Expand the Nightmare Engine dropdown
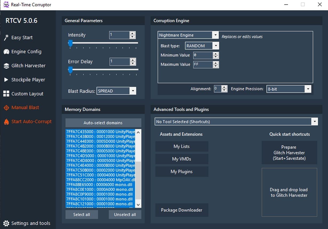The width and height of the screenshot is (328, 229). click(215, 35)
